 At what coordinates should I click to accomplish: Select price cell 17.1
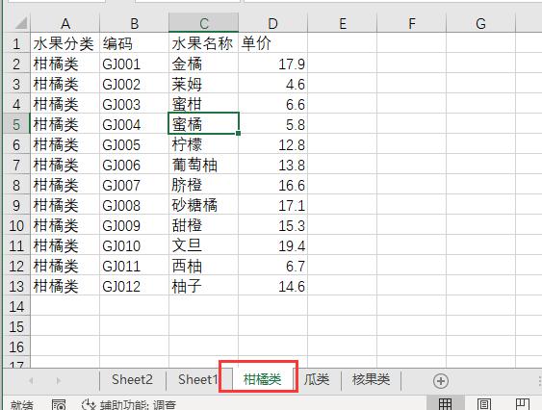coord(272,205)
